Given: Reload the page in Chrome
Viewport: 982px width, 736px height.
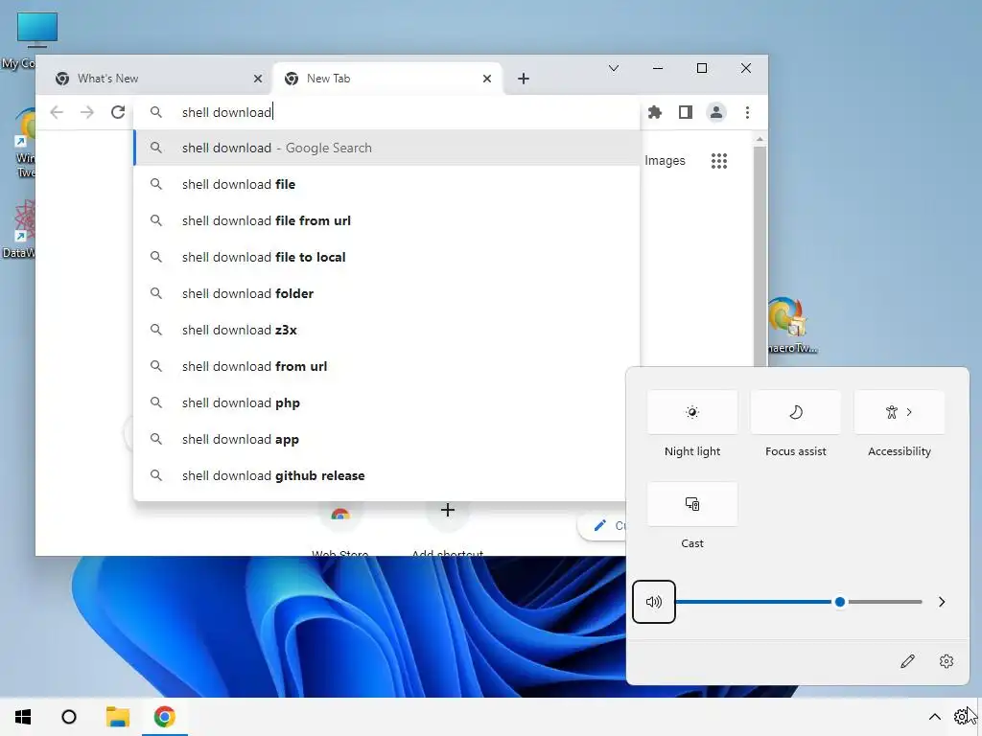Looking at the screenshot, I should tap(118, 112).
